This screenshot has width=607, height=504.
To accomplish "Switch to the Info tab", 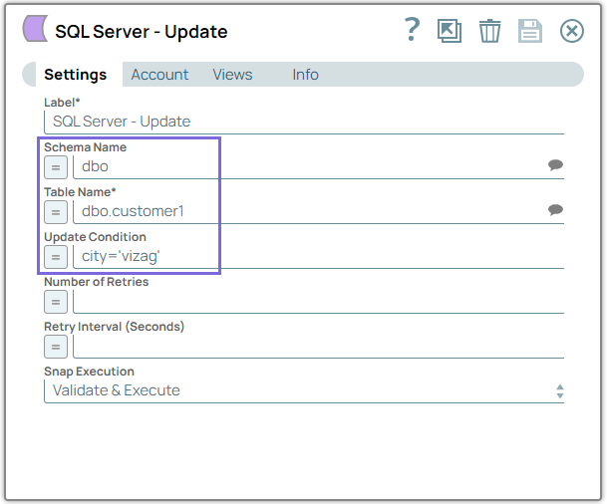I will (305, 75).
